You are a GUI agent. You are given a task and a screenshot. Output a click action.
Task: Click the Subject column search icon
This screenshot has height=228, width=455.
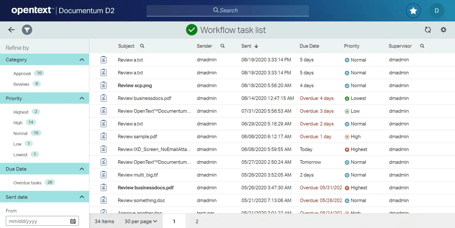point(142,46)
